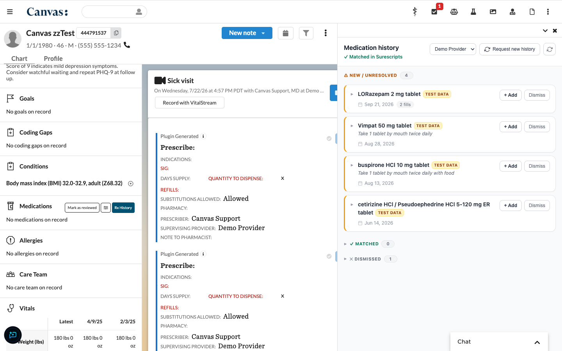Call patient via phone icon
The width and height of the screenshot is (562, 351).
pos(127,45)
